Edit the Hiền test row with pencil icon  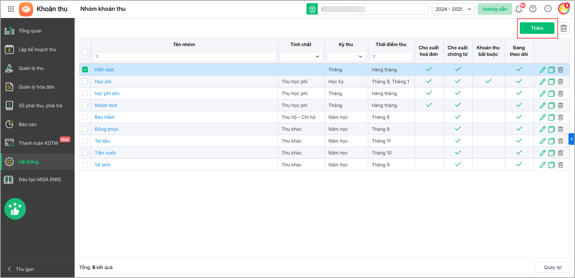pyautogui.click(x=542, y=70)
